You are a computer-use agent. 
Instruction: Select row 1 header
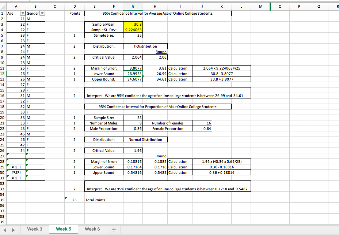click(3, 13)
